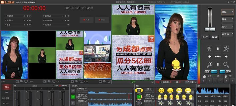Trigger the 转场 sound effect button

point(207,101)
